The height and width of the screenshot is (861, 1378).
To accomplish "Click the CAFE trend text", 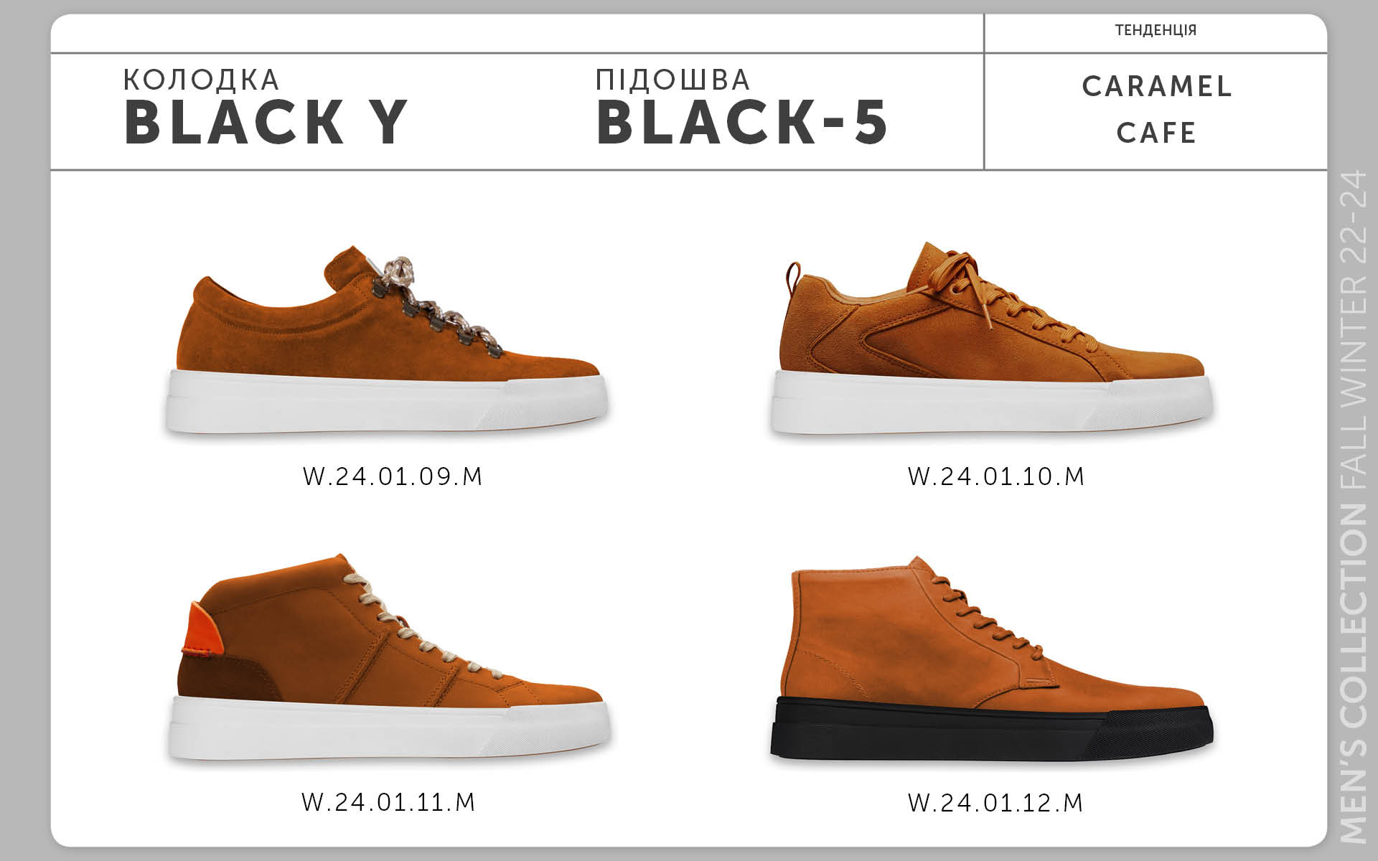I will 1156,133.
